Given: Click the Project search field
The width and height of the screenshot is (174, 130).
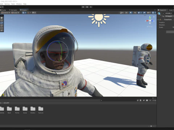Looking at the screenshot, I should click(118, 100).
